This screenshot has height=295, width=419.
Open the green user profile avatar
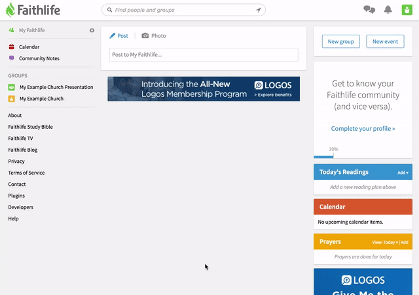coord(407,10)
